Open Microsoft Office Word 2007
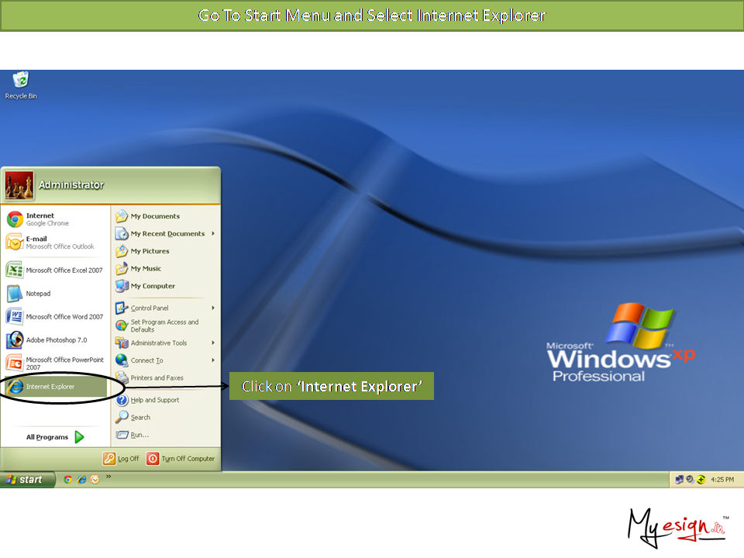The image size is (744, 558). 54,317
